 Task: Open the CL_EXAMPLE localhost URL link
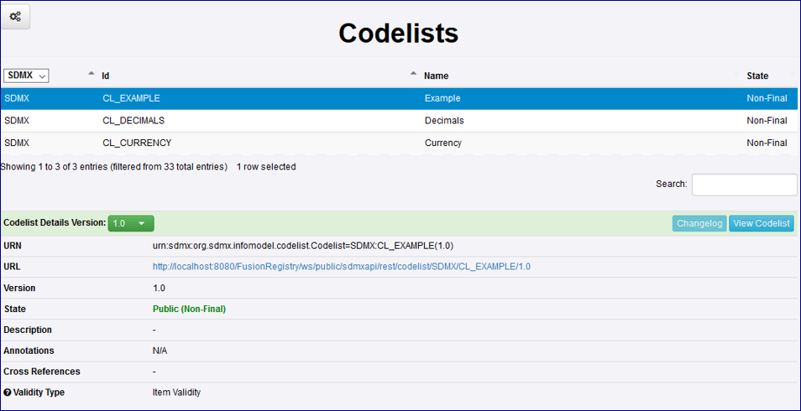[x=341, y=267]
